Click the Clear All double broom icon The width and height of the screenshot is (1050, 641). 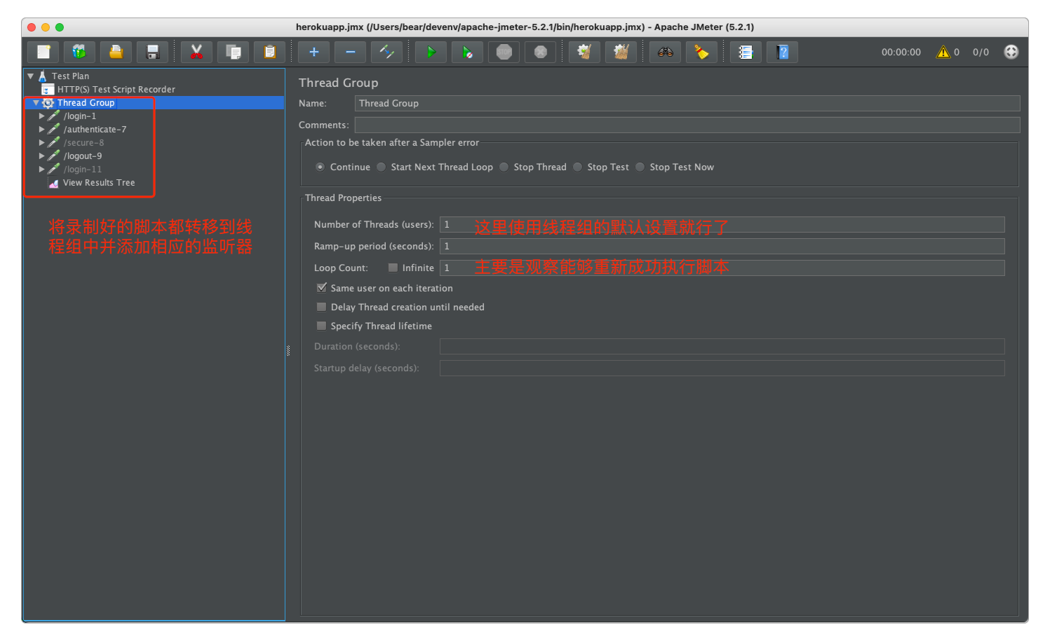pyautogui.click(x=621, y=52)
